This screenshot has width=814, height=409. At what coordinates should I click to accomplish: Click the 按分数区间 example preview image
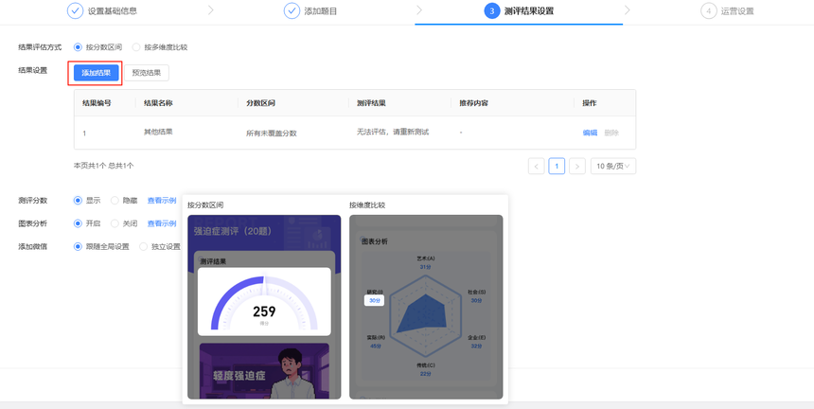pos(264,307)
